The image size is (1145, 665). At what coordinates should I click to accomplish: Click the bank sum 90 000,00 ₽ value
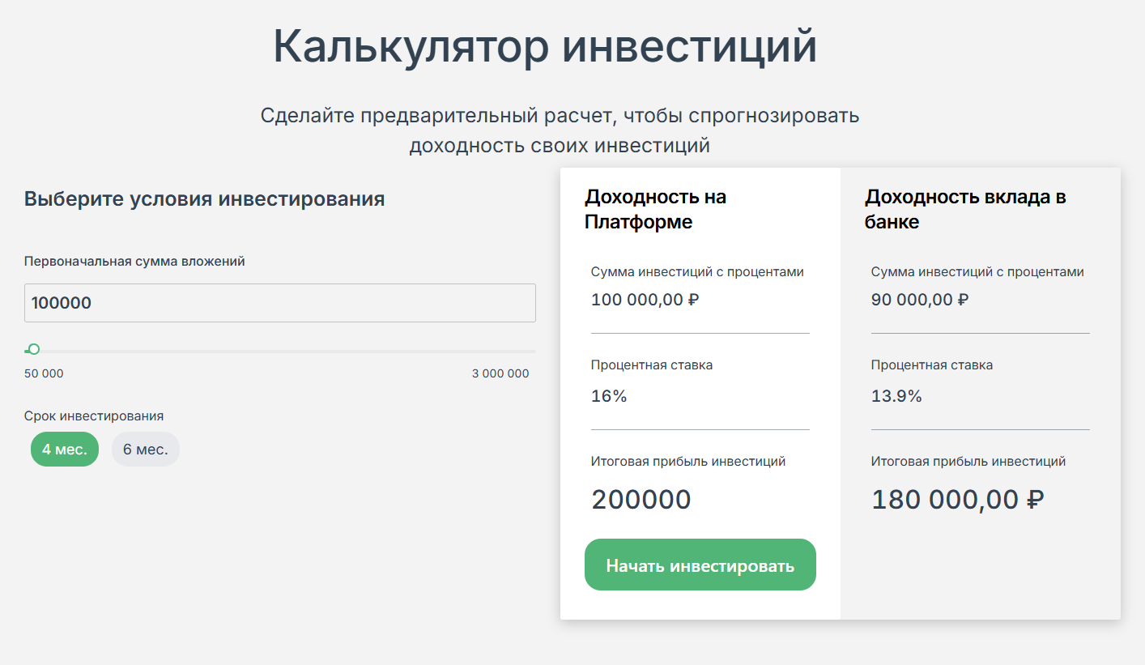tap(920, 300)
